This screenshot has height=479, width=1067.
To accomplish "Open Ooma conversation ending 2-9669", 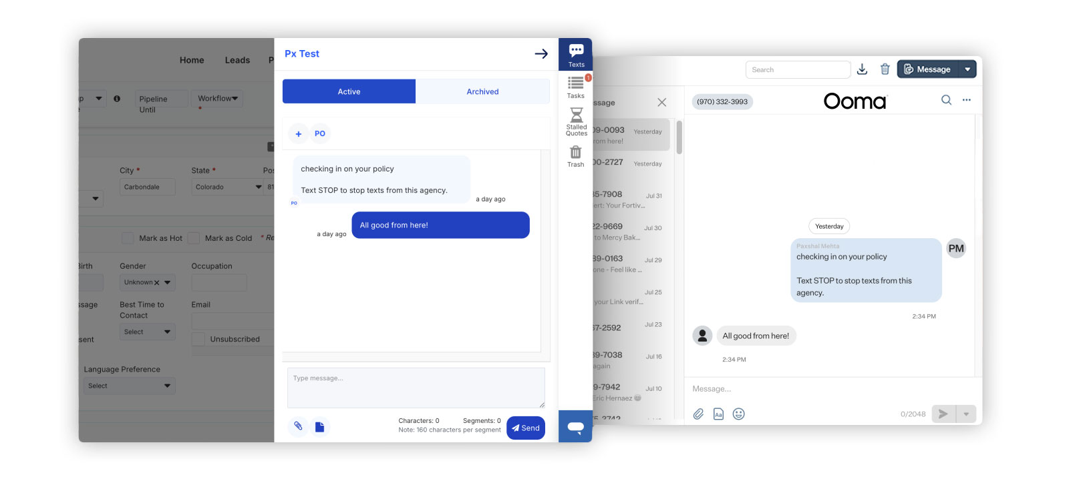I will (631, 231).
